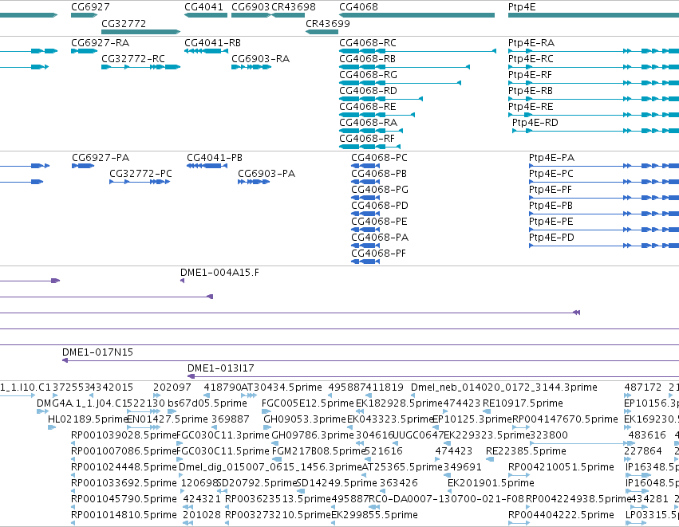Click protein Ptp4E-PB
This screenshot has height=527, width=679.
tap(604, 214)
